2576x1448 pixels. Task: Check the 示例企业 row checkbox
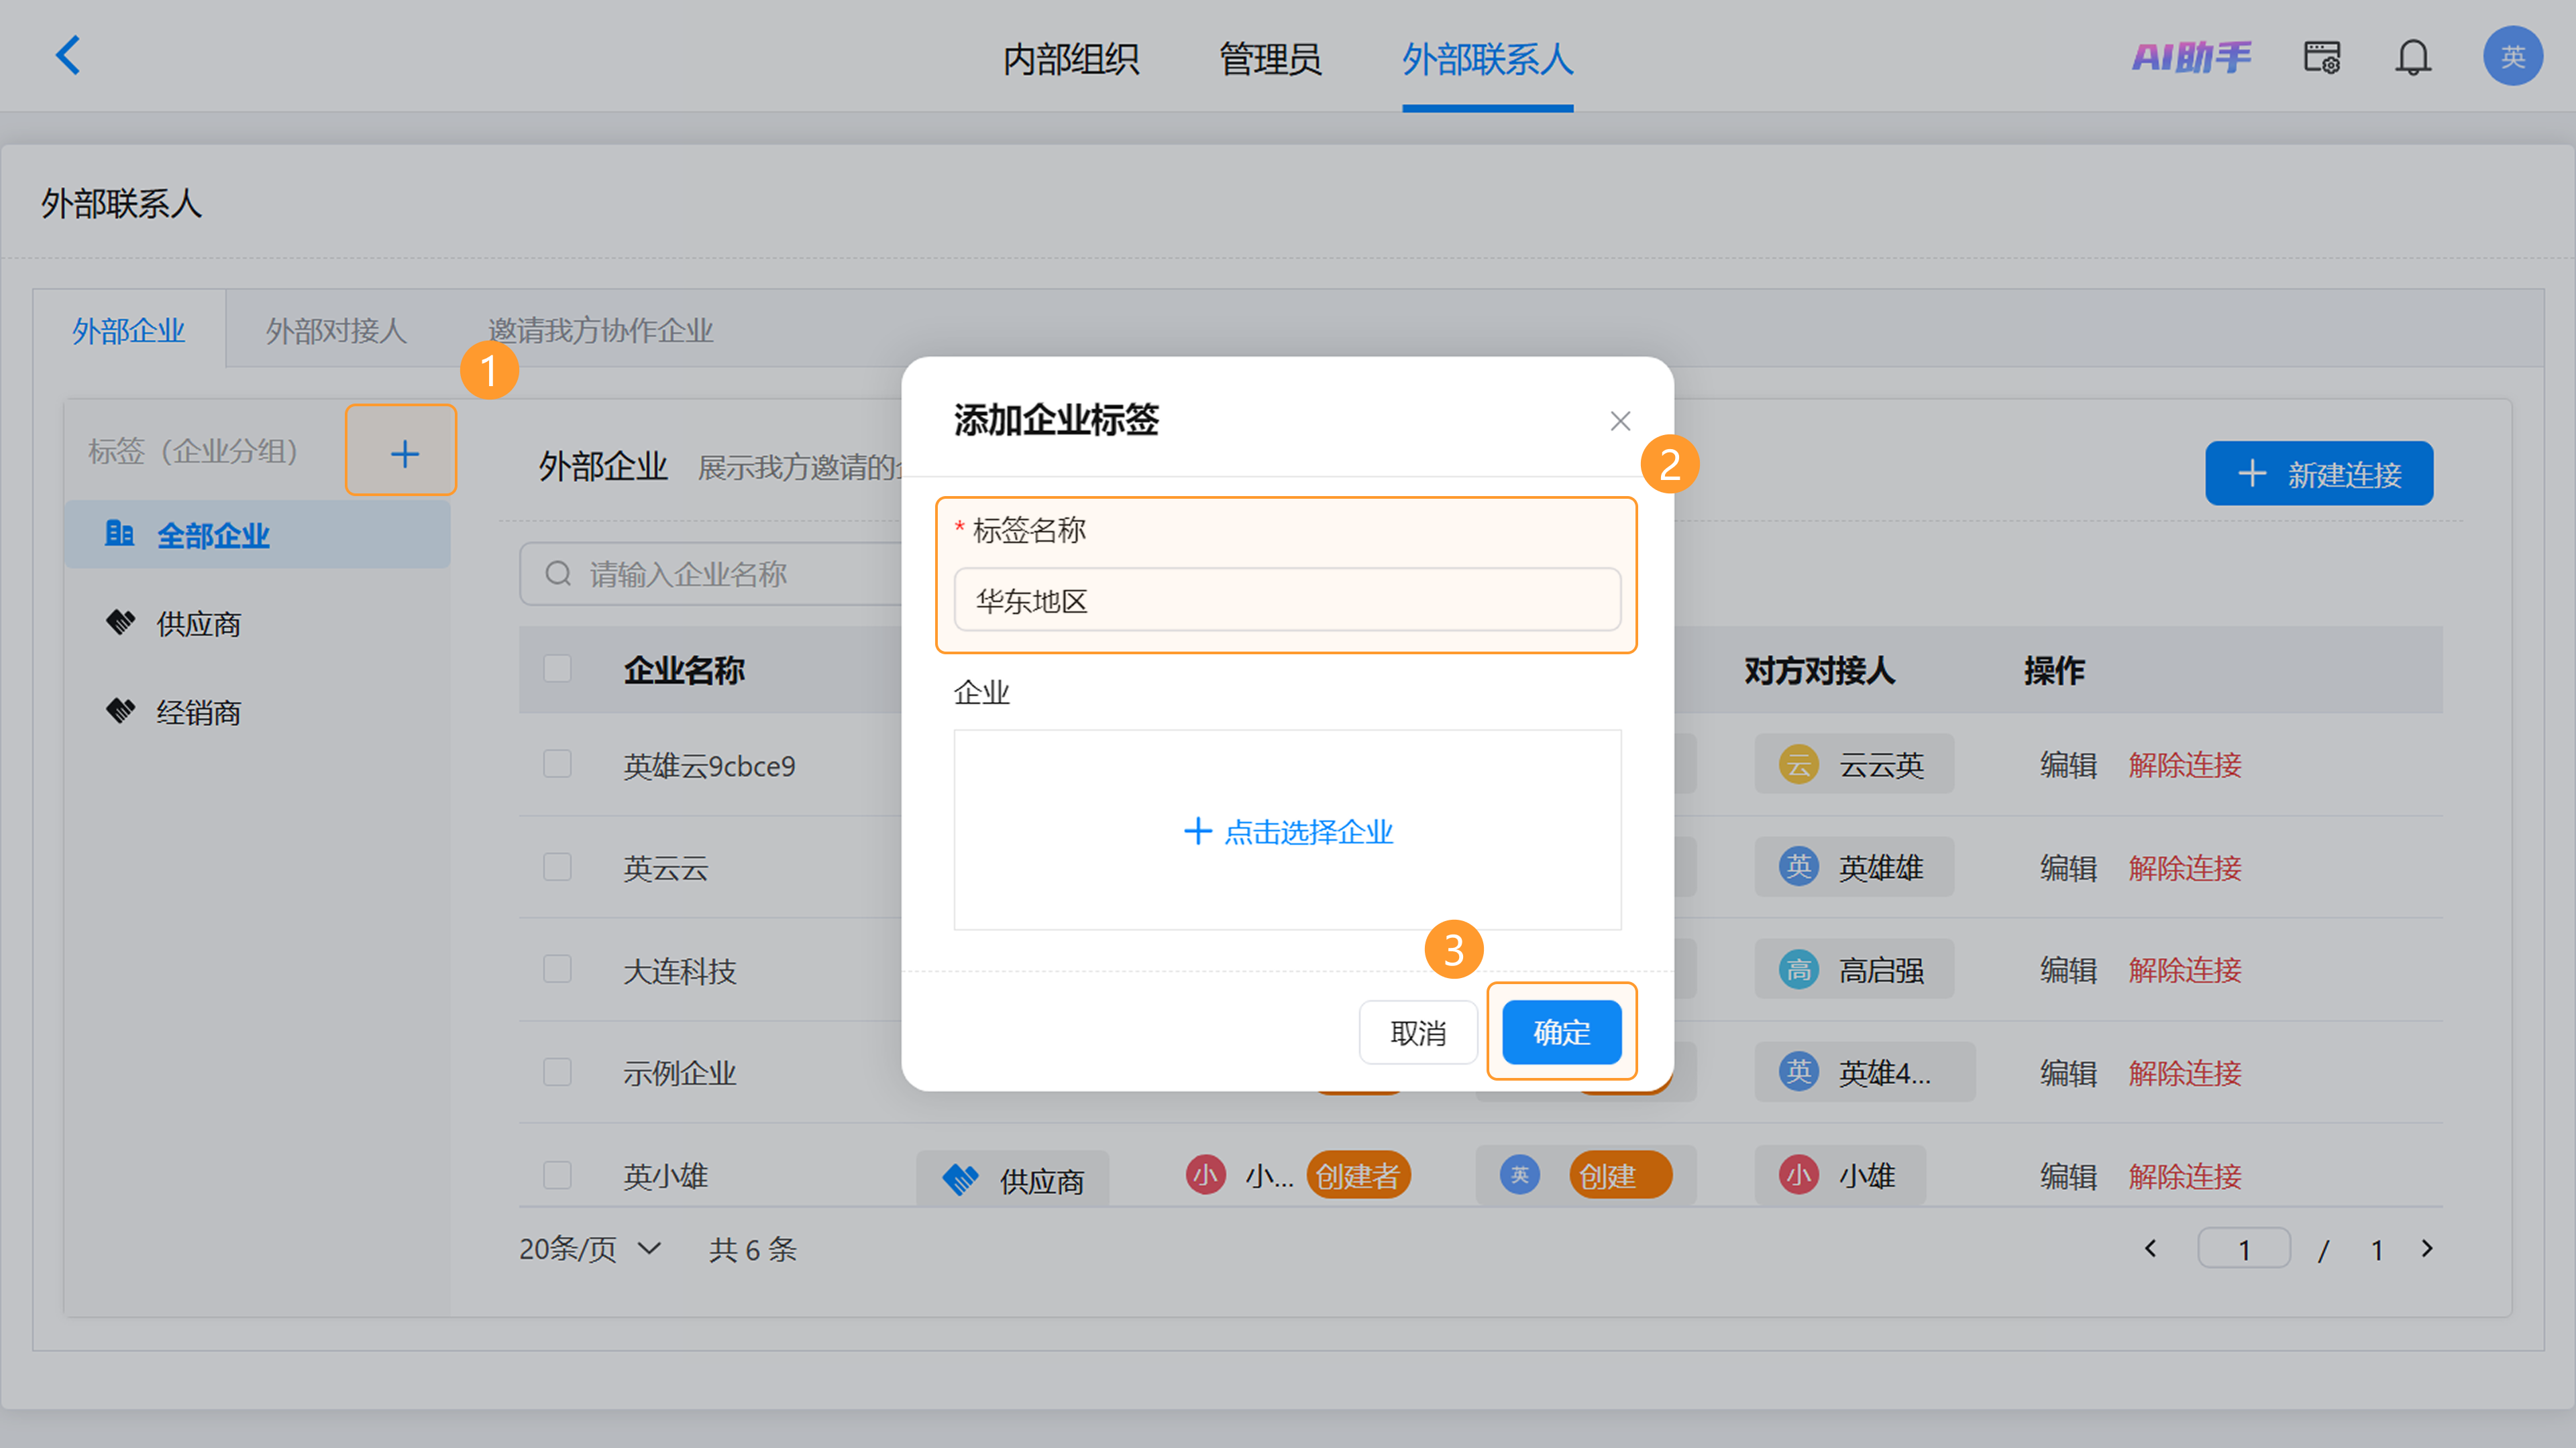tap(557, 1073)
